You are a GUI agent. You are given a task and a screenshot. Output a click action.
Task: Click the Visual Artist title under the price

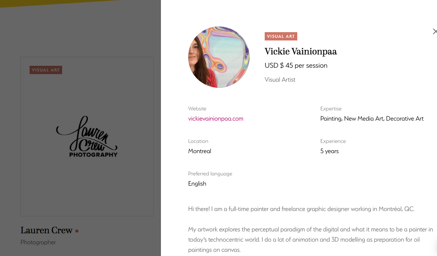[x=280, y=79]
